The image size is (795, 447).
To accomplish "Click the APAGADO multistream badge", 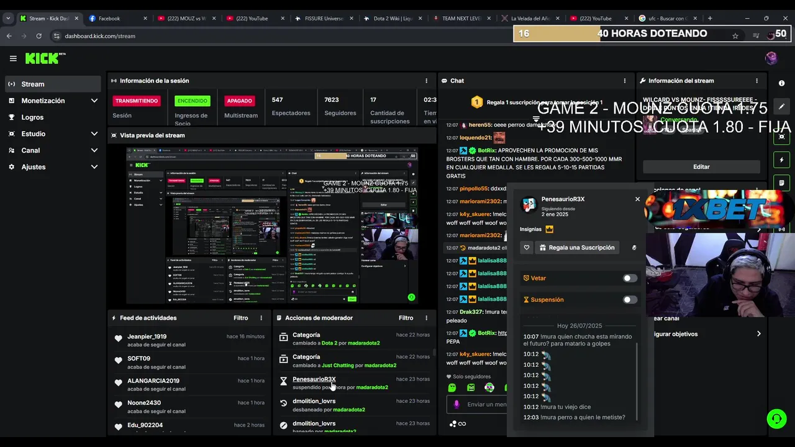I will 239,101.
